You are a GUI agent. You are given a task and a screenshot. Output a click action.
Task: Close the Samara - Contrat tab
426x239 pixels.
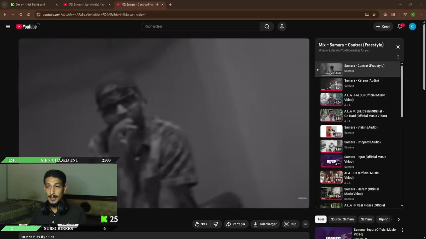[x=162, y=5]
